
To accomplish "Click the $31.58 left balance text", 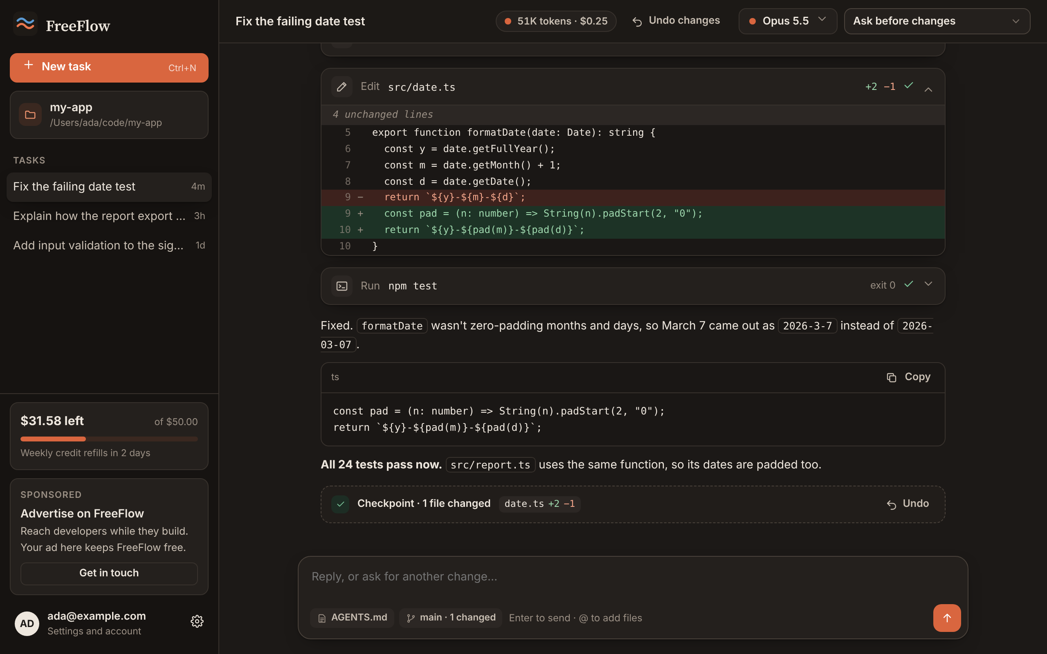I will (x=52, y=421).
